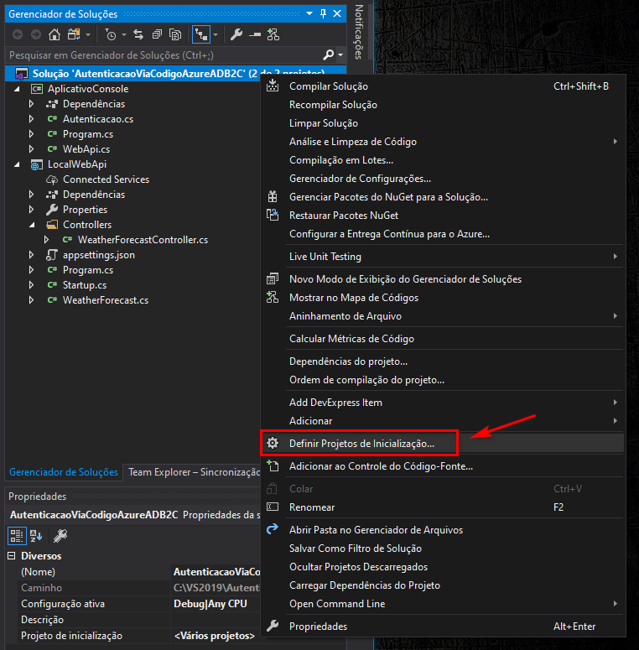This screenshot has width=639, height=650.
Task: Toggle the Solution Explorer pin (auto-hide)
Action: click(x=323, y=14)
